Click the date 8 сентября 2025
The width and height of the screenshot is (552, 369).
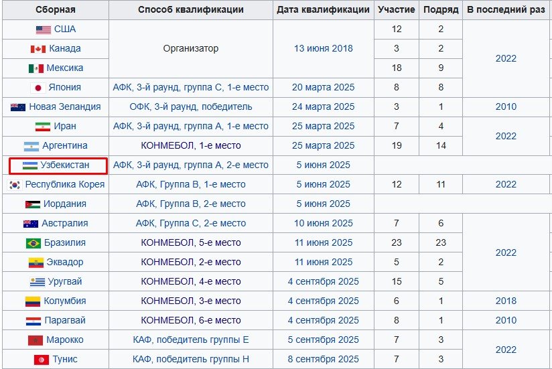coord(323,359)
